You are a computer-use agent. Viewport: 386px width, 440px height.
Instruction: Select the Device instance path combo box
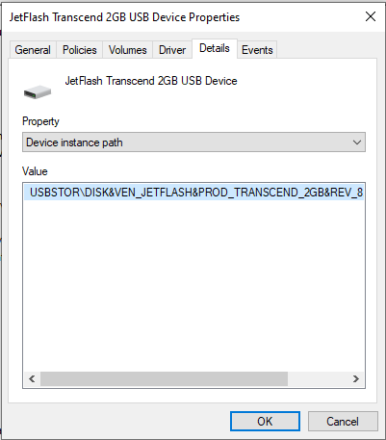[x=193, y=142]
